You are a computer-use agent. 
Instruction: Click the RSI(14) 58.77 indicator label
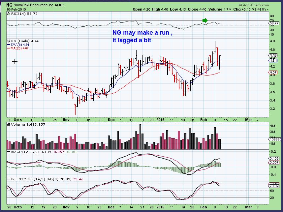(24, 14)
